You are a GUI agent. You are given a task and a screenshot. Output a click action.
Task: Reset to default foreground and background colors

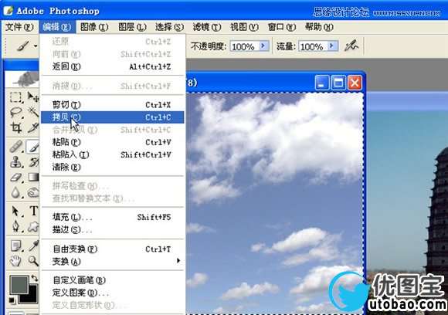tap(12, 300)
